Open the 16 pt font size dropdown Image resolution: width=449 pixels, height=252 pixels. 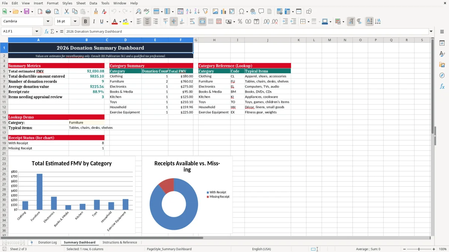coord(75,22)
